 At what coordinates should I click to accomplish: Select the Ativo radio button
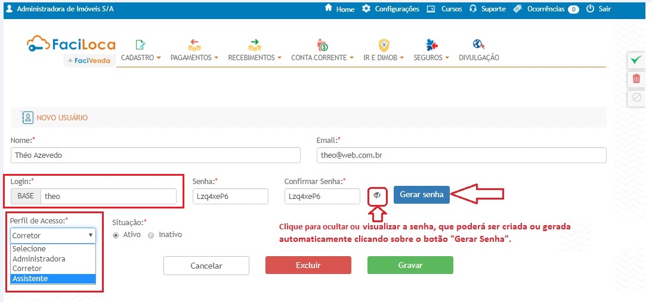(116, 235)
